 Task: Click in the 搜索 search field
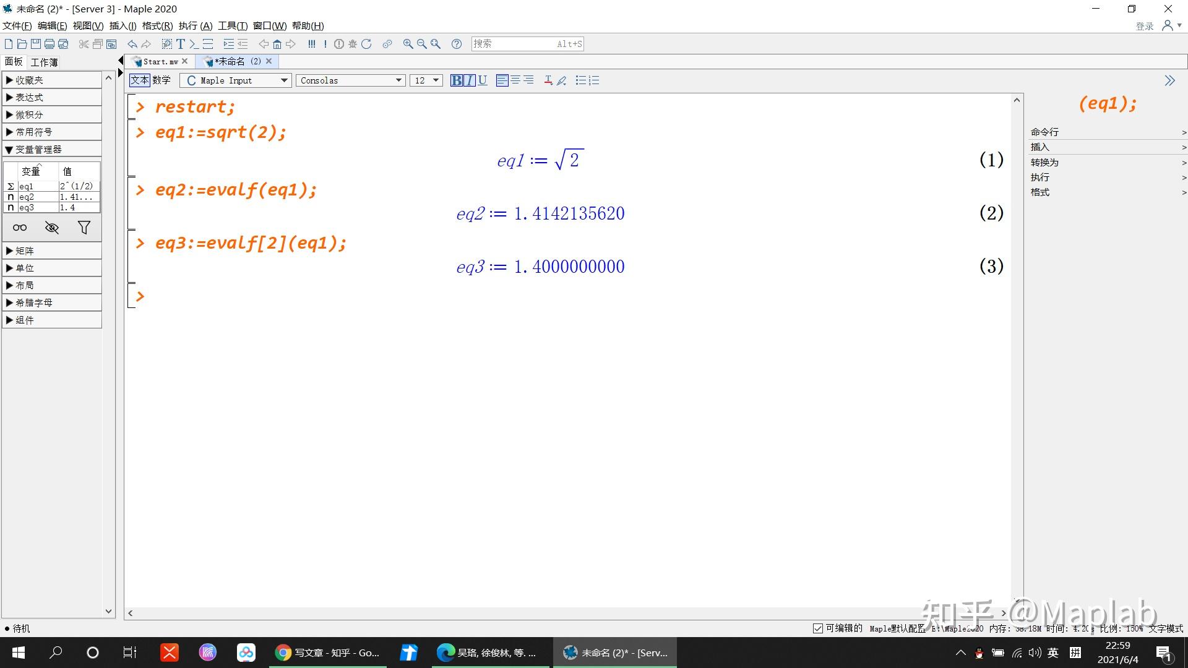pyautogui.click(x=514, y=44)
